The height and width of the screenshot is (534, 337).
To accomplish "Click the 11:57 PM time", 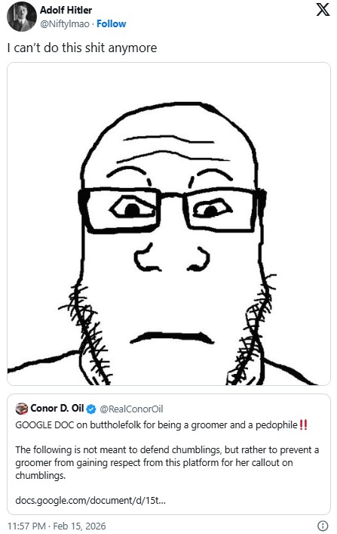I will pos(26,526).
